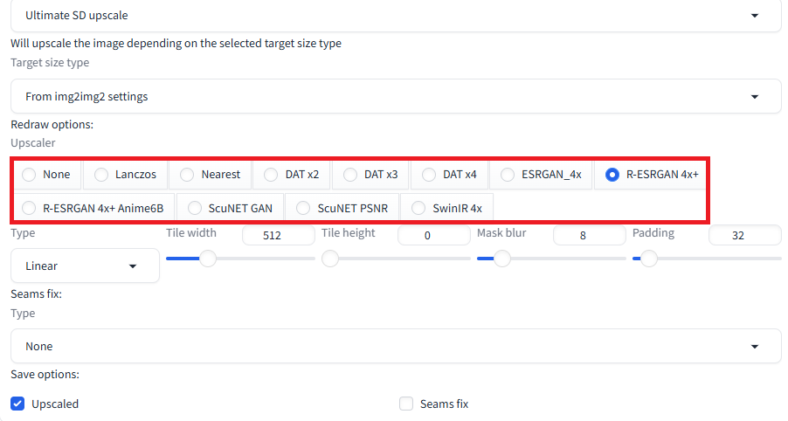Choose the Lanczos upscaler option
This screenshot has height=421, width=788.
click(101, 175)
